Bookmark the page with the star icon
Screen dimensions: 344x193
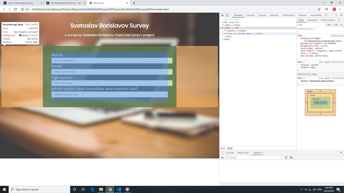(319, 9)
